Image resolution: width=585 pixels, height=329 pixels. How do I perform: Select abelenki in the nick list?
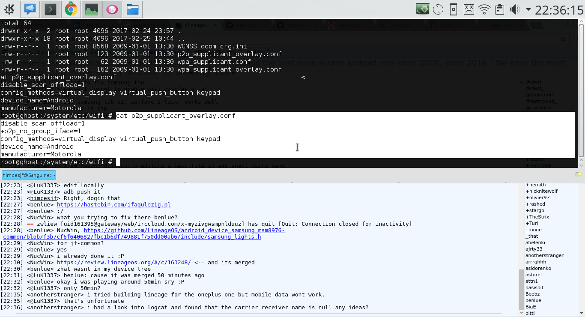point(535,242)
